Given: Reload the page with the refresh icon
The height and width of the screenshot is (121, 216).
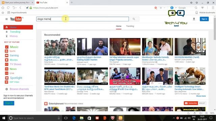Looking at the screenshot, I should [x=8, y=8].
